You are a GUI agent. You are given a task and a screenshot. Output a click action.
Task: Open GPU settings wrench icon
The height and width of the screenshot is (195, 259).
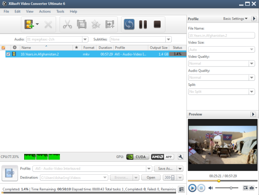[180, 157]
